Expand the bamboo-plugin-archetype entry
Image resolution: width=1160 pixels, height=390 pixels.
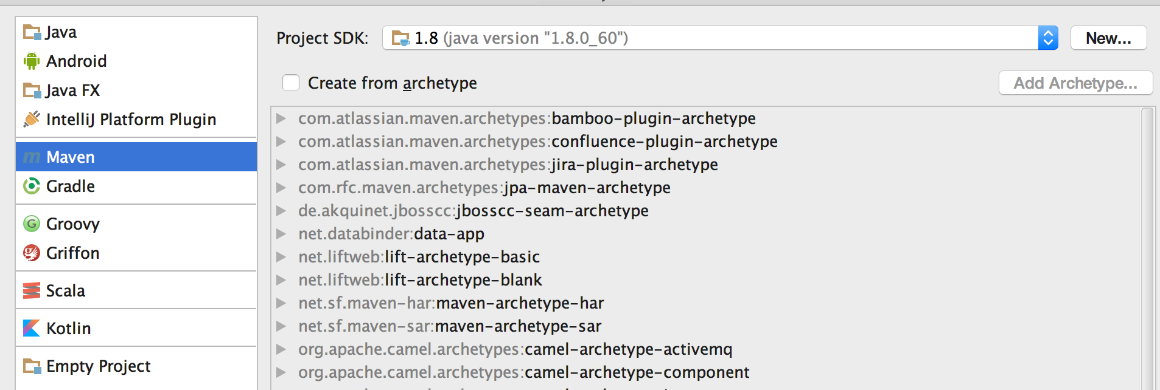coord(281,118)
